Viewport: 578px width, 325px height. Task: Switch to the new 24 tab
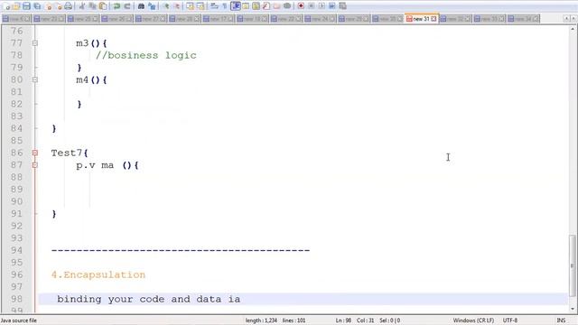tap(321, 18)
